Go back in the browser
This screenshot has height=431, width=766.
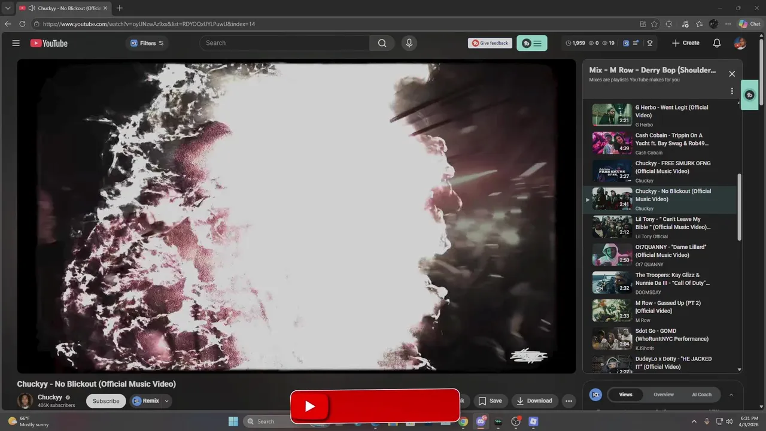point(8,24)
